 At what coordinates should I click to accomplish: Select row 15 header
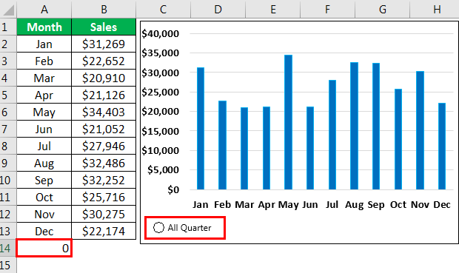click(x=8, y=265)
